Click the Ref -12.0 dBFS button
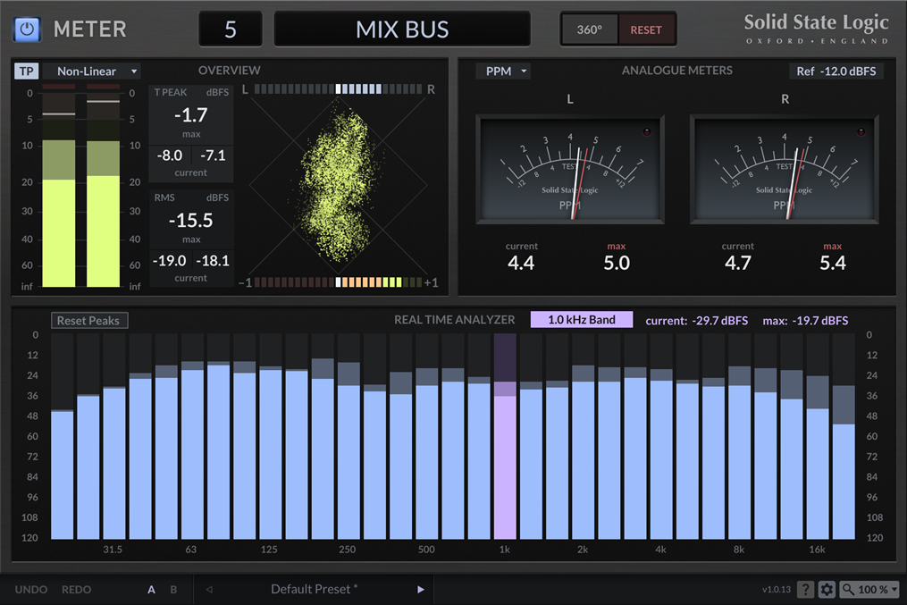 (x=836, y=71)
